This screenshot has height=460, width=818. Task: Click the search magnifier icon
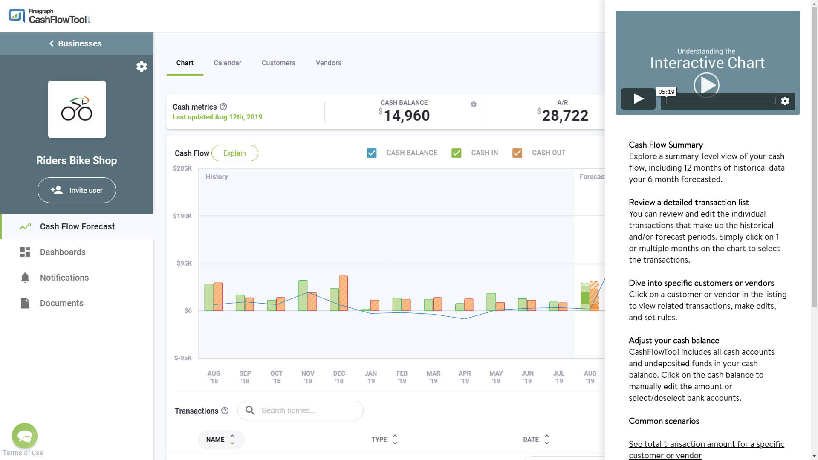(x=250, y=411)
